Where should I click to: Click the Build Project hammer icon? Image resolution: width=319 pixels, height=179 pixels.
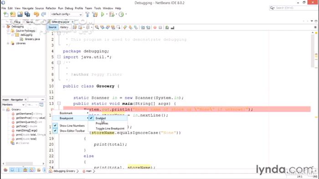coord(87,14)
